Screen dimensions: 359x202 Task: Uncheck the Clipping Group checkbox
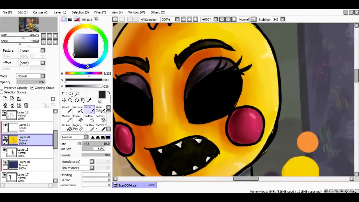[32, 88]
